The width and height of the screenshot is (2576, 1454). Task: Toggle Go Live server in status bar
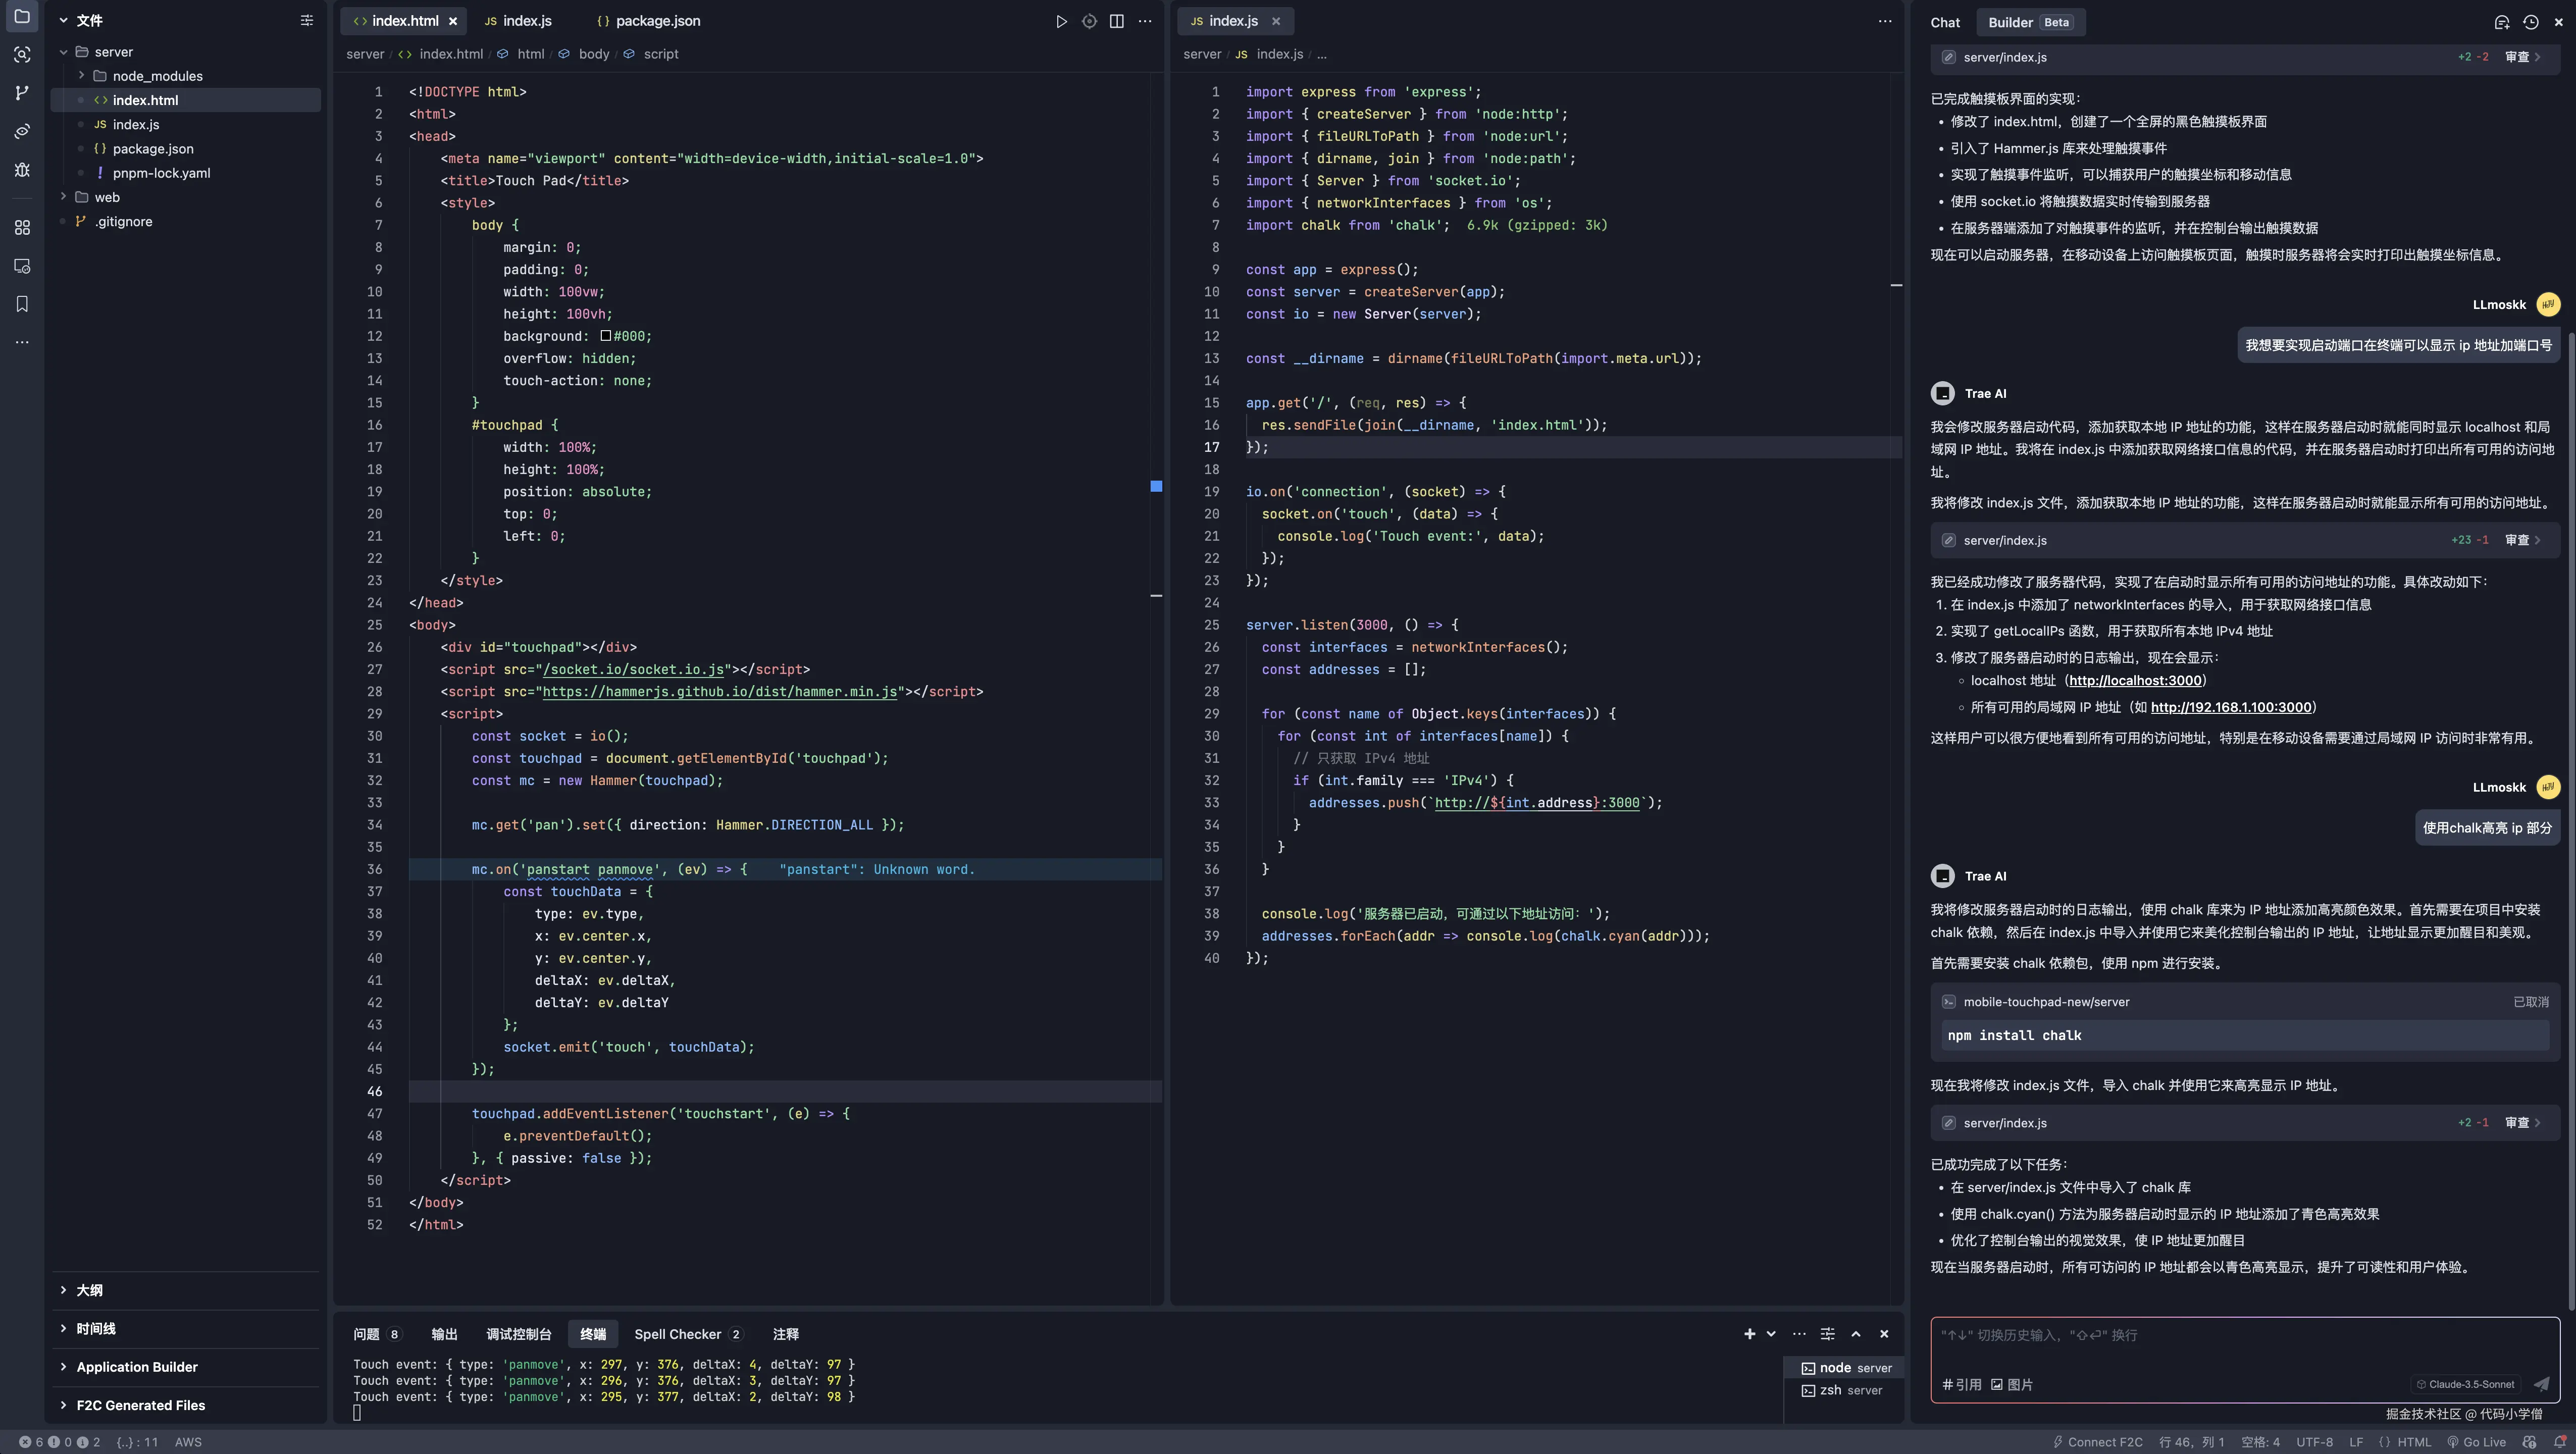click(2476, 1442)
